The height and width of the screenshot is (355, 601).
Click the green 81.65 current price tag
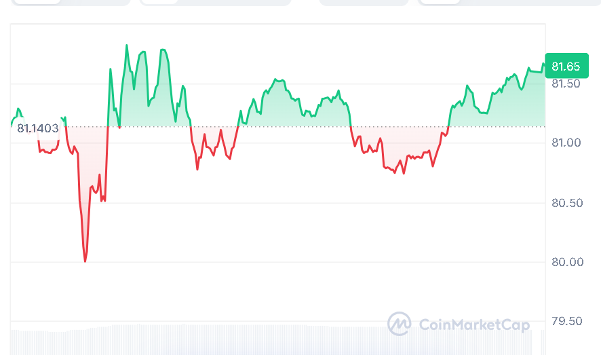tap(566, 66)
